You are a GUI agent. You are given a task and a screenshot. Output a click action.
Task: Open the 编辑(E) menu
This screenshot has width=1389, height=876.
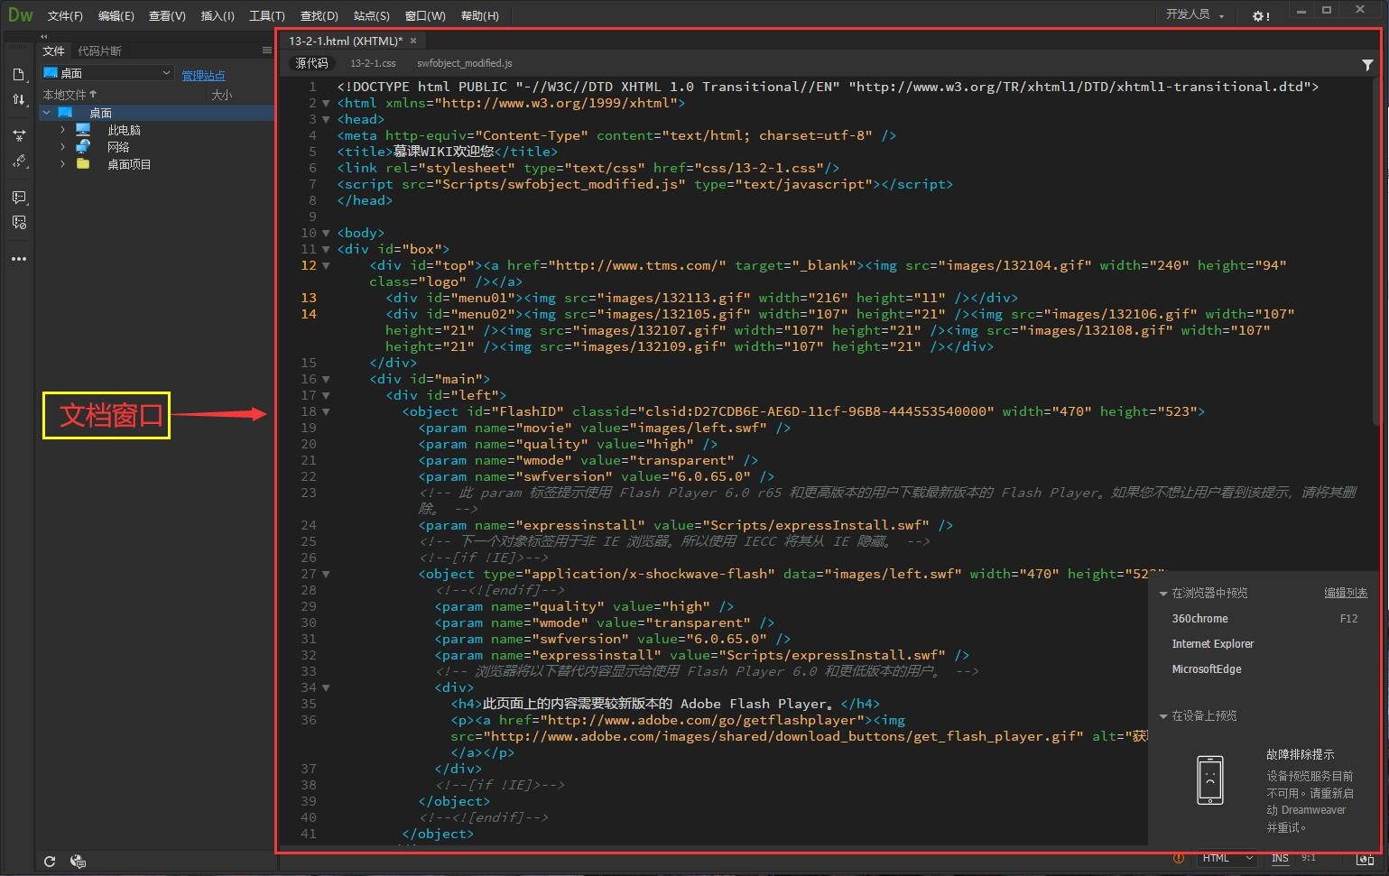point(116,15)
